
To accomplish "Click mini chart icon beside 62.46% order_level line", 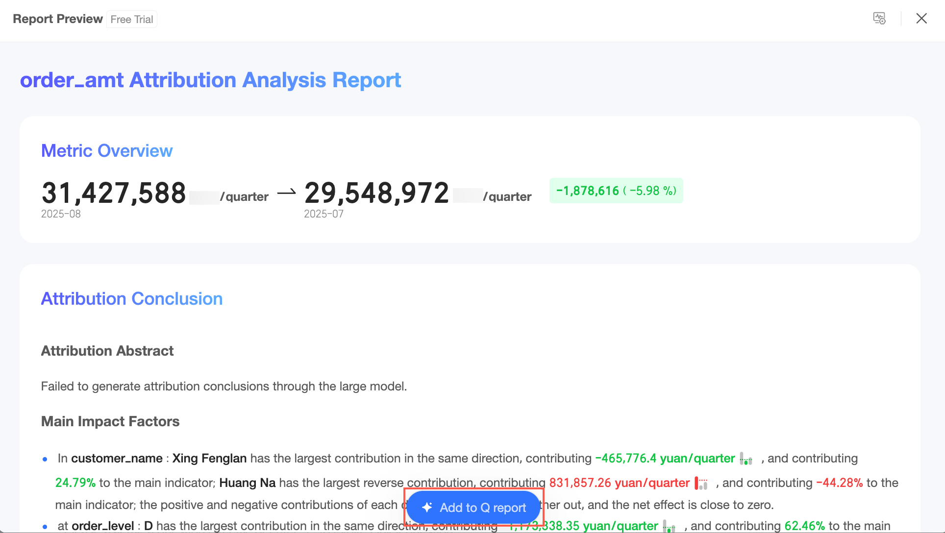I will click(x=669, y=527).
